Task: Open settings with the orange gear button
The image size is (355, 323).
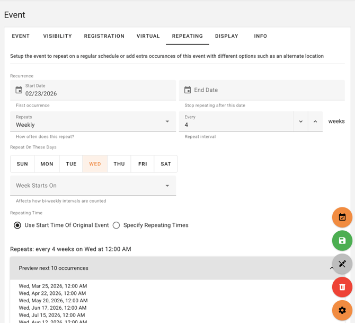Action: [x=342, y=310]
